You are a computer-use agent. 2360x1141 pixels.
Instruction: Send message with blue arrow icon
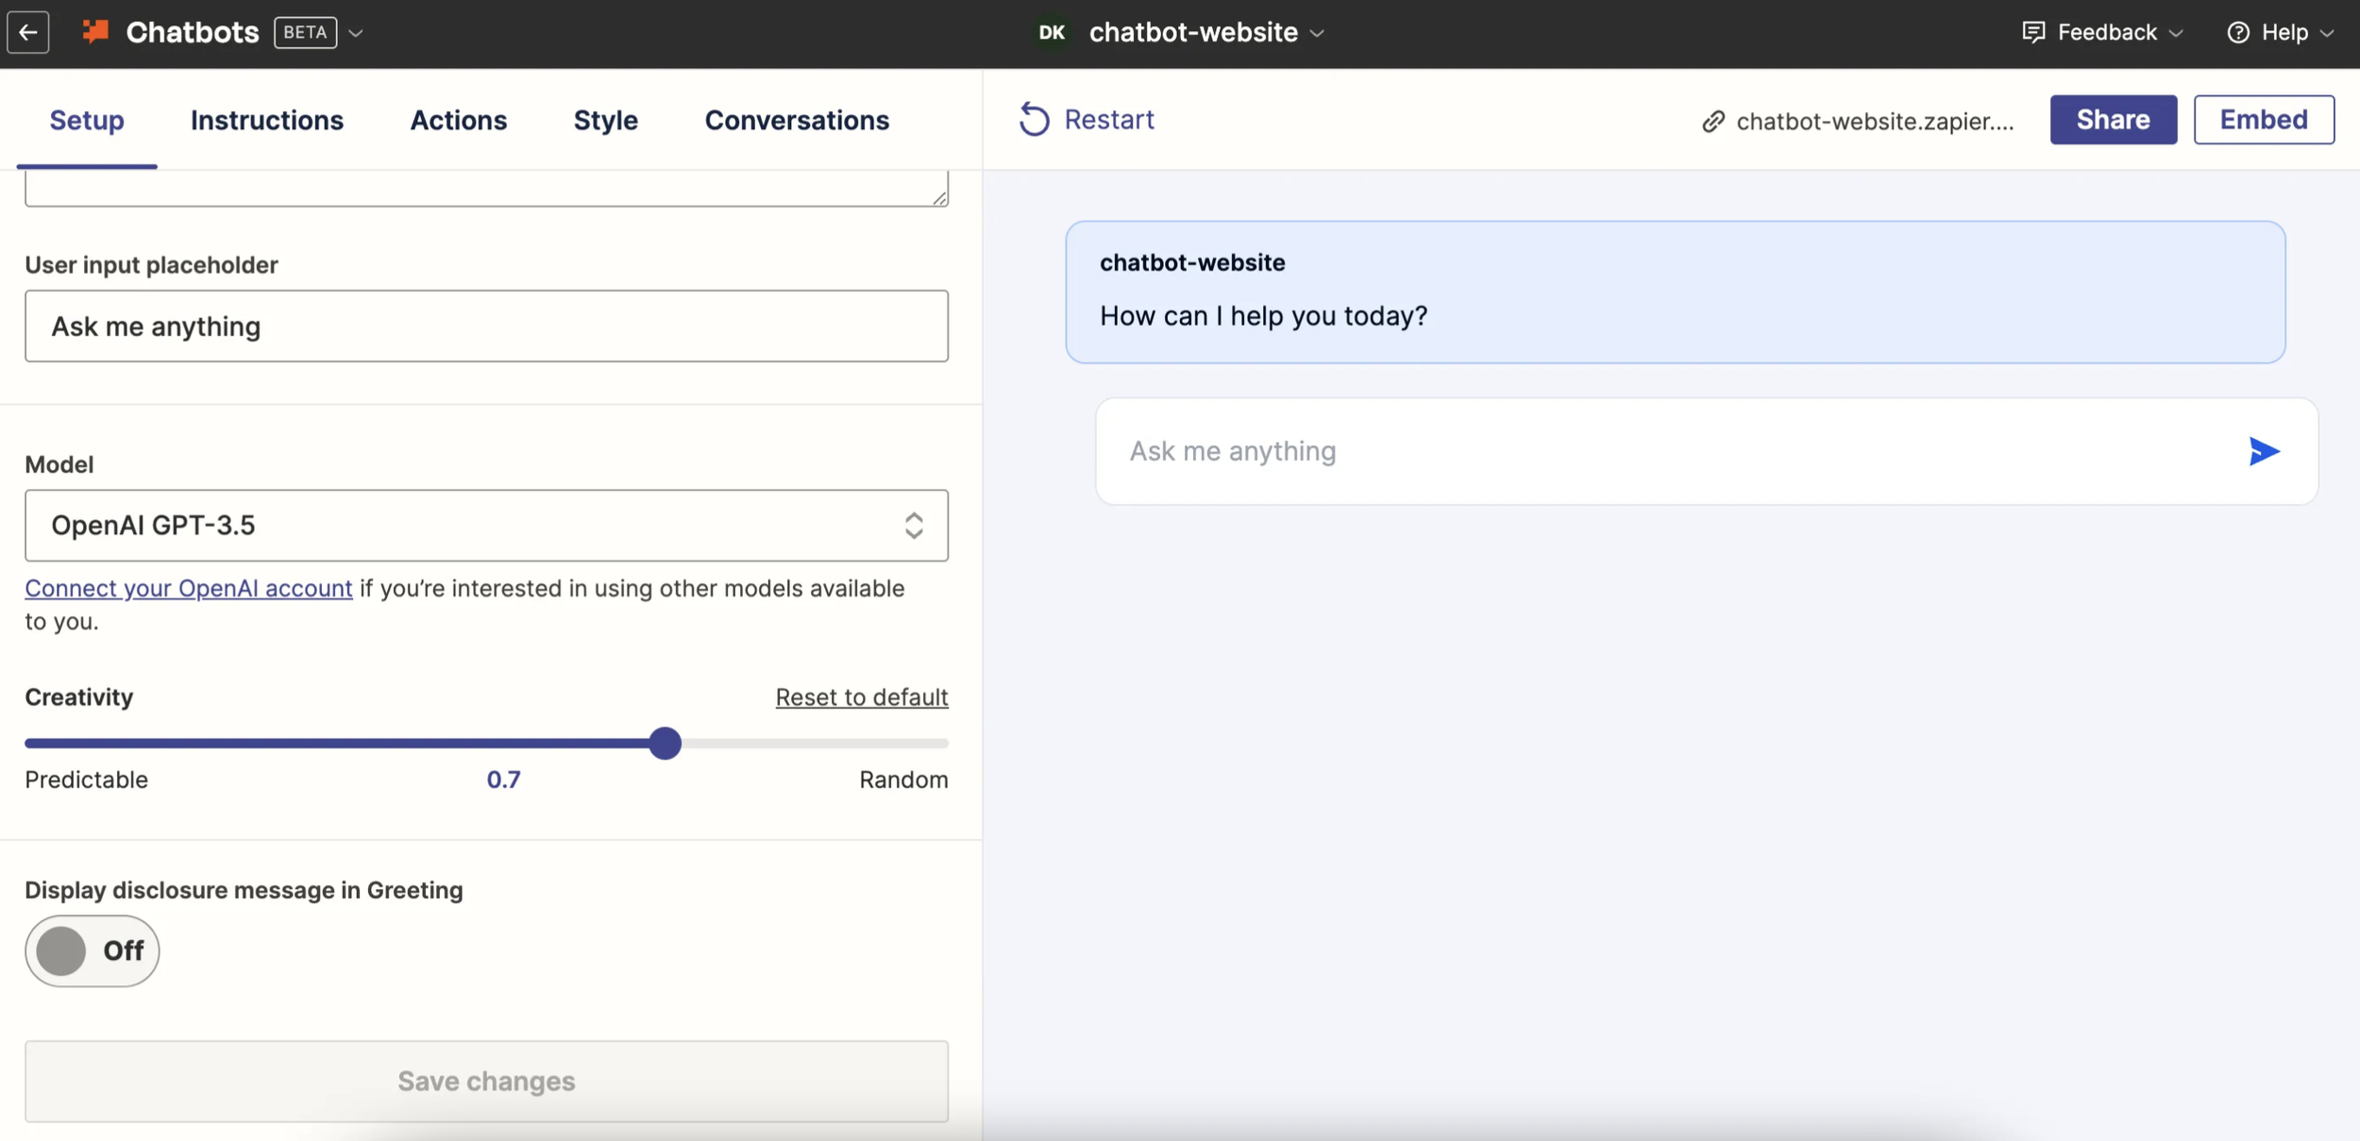2263,452
